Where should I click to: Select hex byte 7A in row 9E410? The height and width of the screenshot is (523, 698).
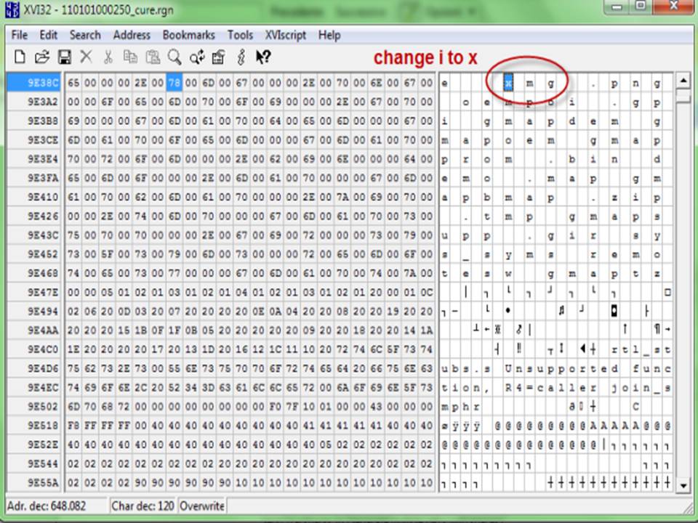point(342,197)
